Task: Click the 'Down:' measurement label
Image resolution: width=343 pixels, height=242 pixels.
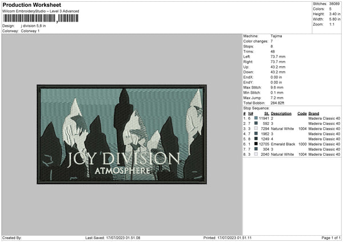Action: coord(248,72)
